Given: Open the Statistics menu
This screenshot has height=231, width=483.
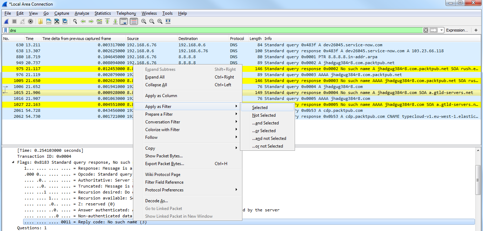Looking at the screenshot, I should click(102, 13).
